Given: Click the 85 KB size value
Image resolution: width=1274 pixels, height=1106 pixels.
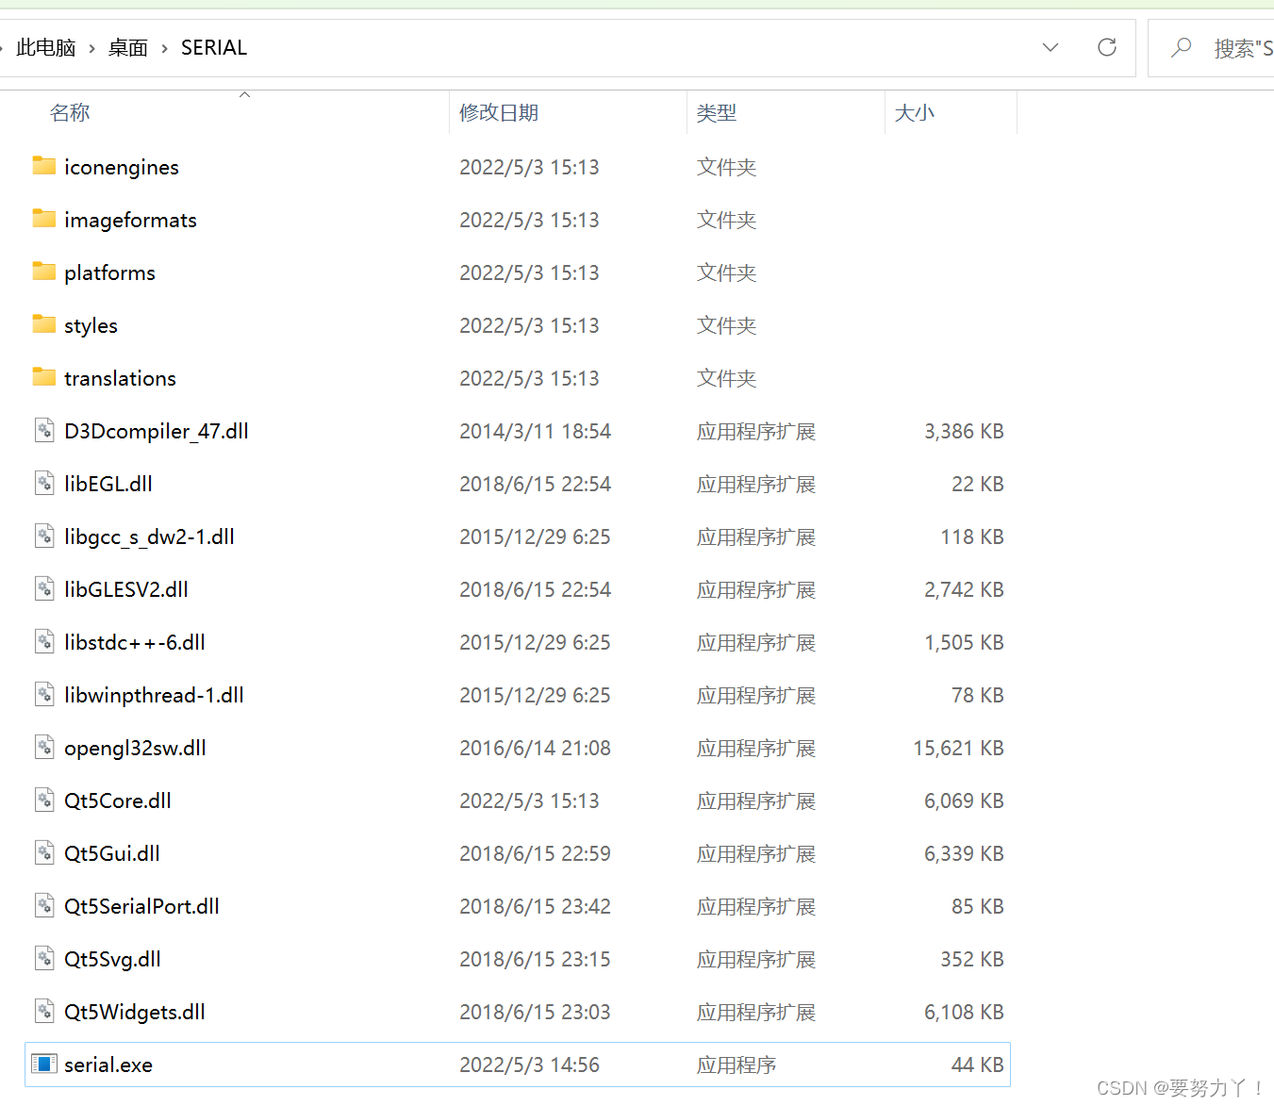Looking at the screenshot, I should click(978, 906).
